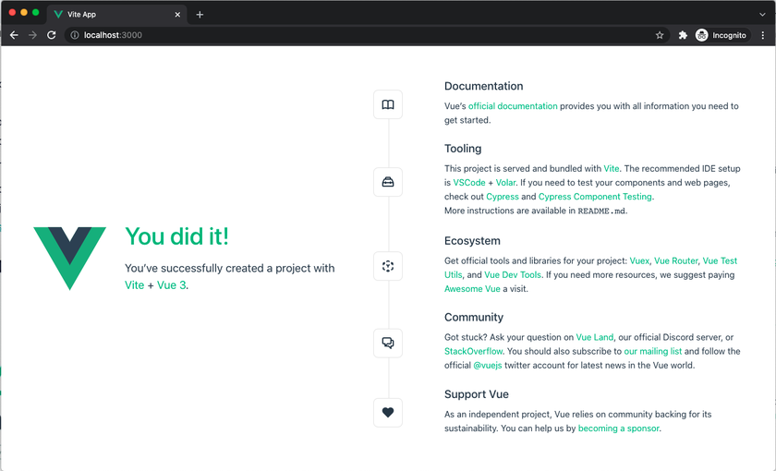Click the Vue 3 link under You did it
Viewport: 776px width, 471px height.
click(171, 285)
